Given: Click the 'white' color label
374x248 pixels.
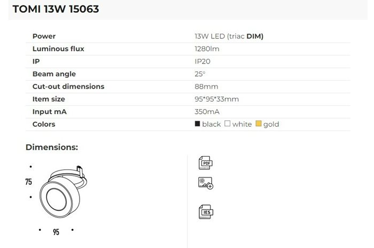Looking at the screenshot, I should click(241, 124).
